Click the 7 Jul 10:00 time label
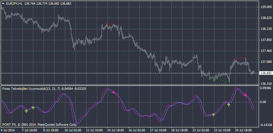This screenshot has height=133, width=273. 30,130
